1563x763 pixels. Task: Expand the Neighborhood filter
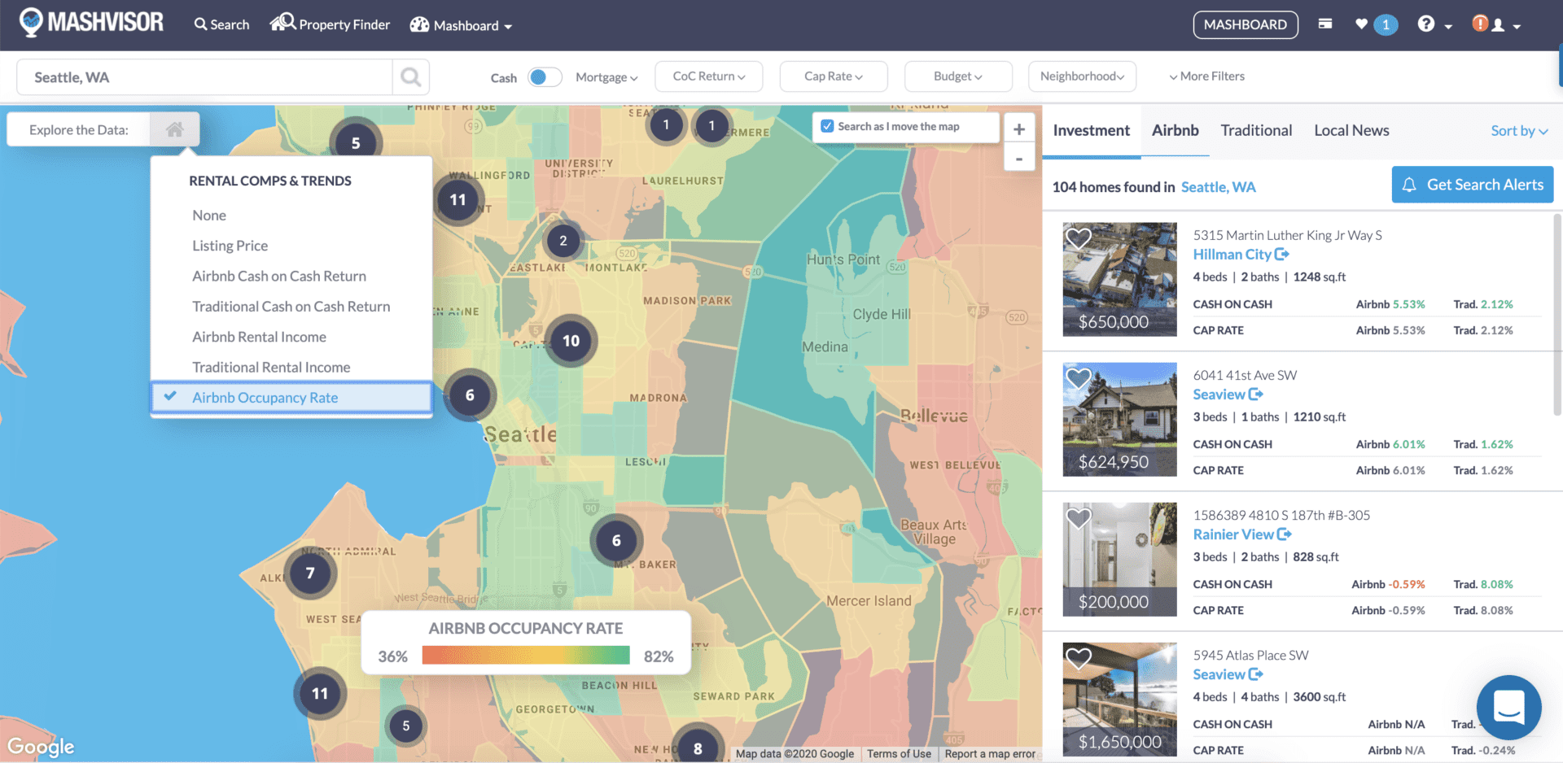(x=1082, y=76)
